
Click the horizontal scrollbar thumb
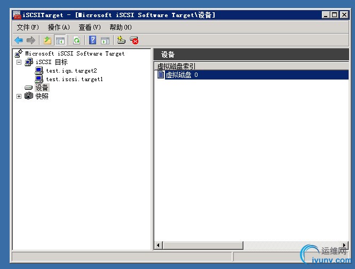point(203,245)
